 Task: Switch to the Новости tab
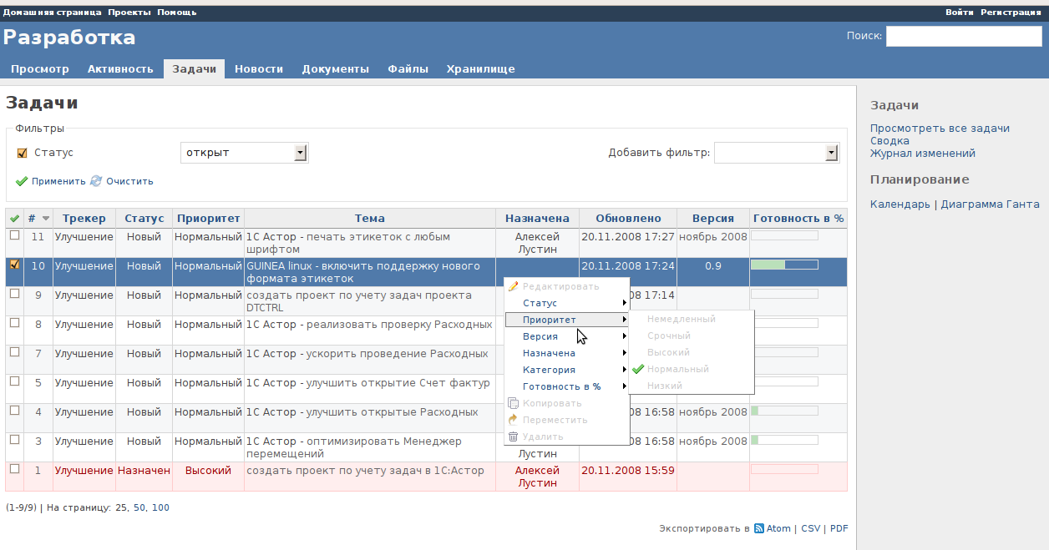tap(258, 69)
